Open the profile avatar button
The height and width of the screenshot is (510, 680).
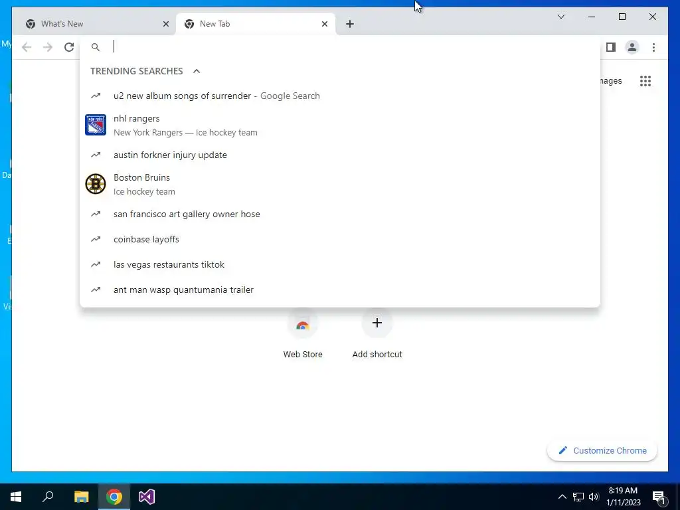632,47
